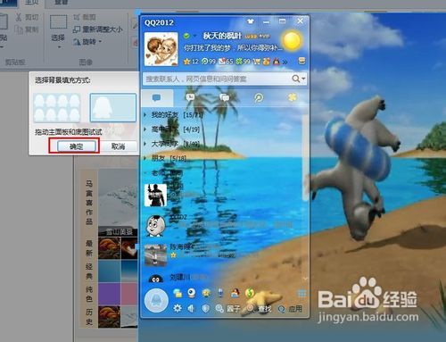The height and width of the screenshot is (342, 446).
Task: Cancel with the 取消 button
Action: [x=118, y=146]
